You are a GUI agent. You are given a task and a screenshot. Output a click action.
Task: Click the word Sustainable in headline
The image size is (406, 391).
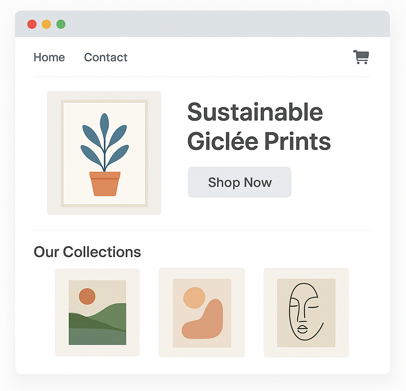pyautogui.click(x=255, y=112)
